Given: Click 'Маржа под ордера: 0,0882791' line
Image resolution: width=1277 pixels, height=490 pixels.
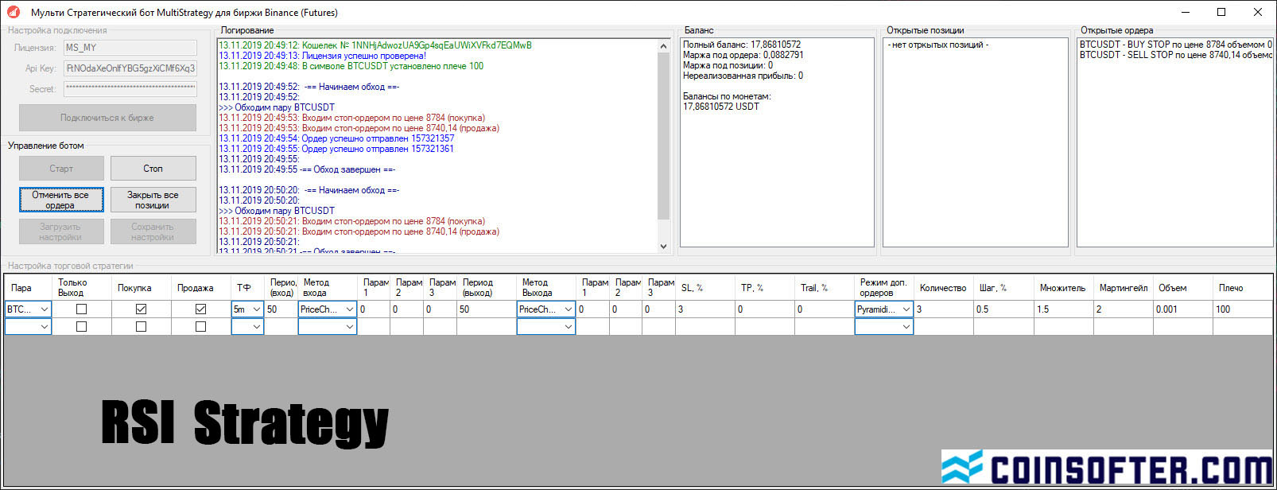Looking at the screenshot, I should point(743,55).
